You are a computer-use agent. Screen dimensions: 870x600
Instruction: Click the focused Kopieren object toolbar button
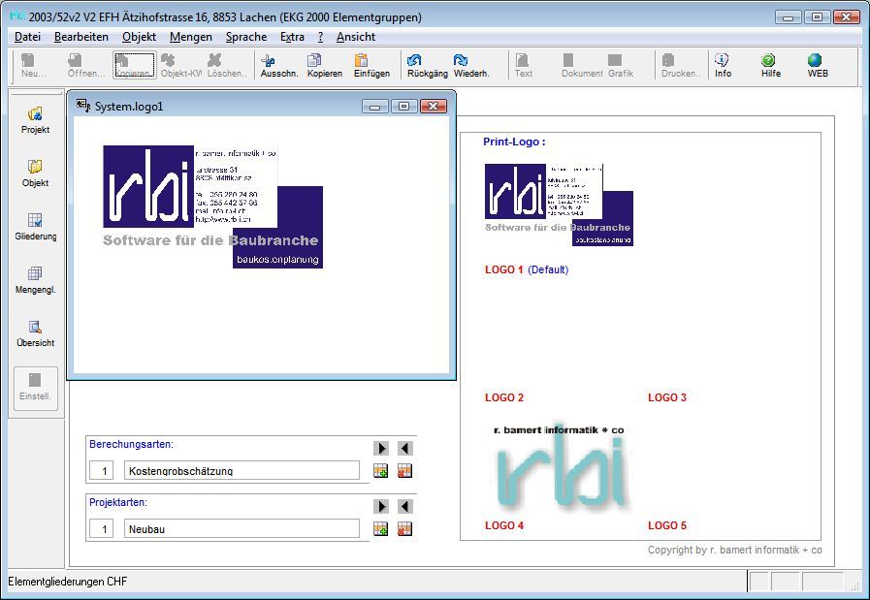pyautogui.click(x=134, y=65)
